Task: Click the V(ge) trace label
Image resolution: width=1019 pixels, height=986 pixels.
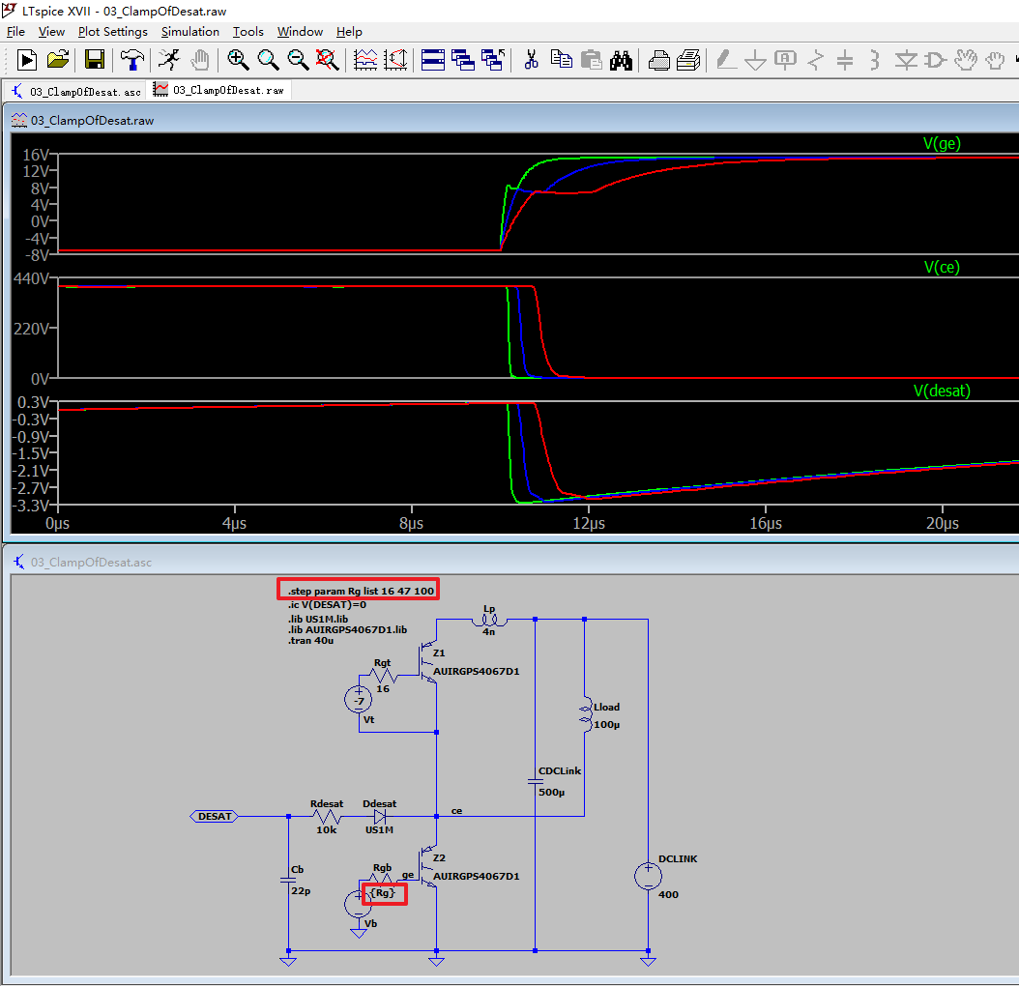Action: pyautogui.click(x=941, y=144)
